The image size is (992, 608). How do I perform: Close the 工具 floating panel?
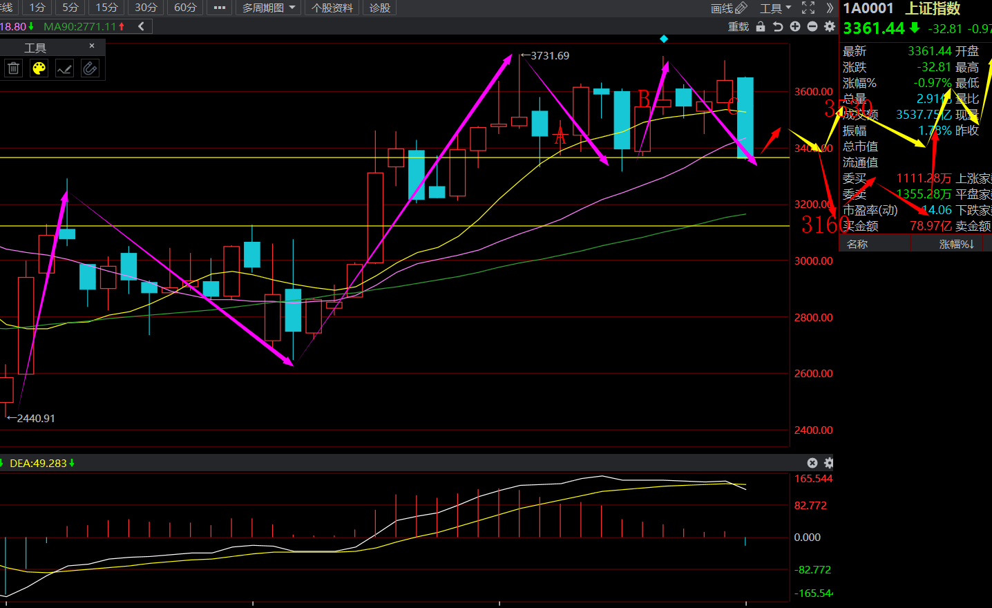(92, 46)
